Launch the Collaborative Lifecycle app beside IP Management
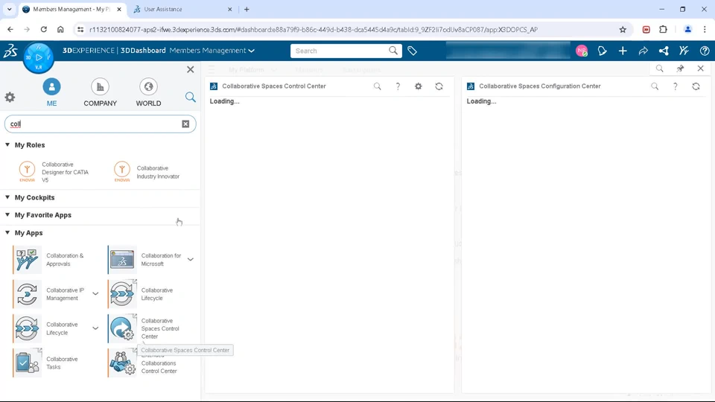Image resolution: width=715 pixels, height=402 pixels. [122, 294]
